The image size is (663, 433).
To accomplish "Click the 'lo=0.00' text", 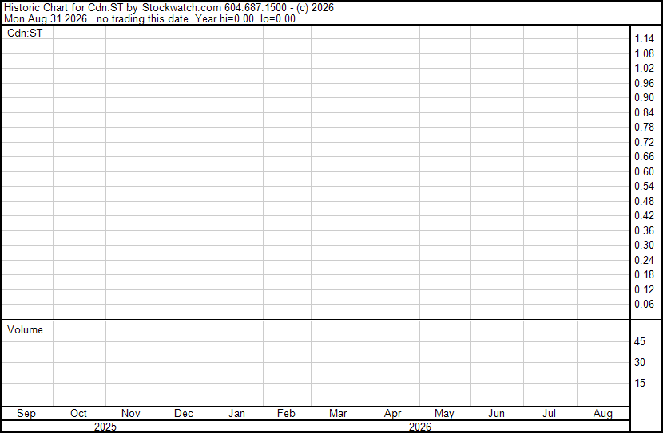I will [278, 18].
